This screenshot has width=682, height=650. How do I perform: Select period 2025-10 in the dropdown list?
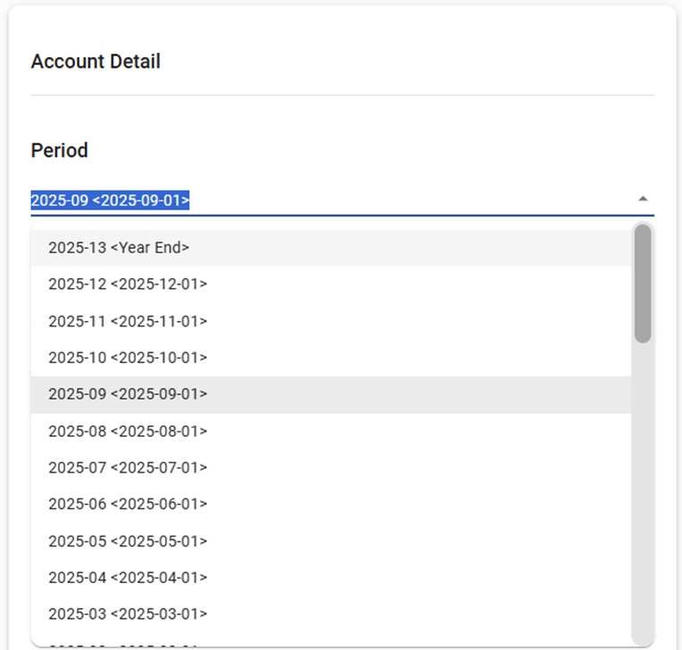128,358
